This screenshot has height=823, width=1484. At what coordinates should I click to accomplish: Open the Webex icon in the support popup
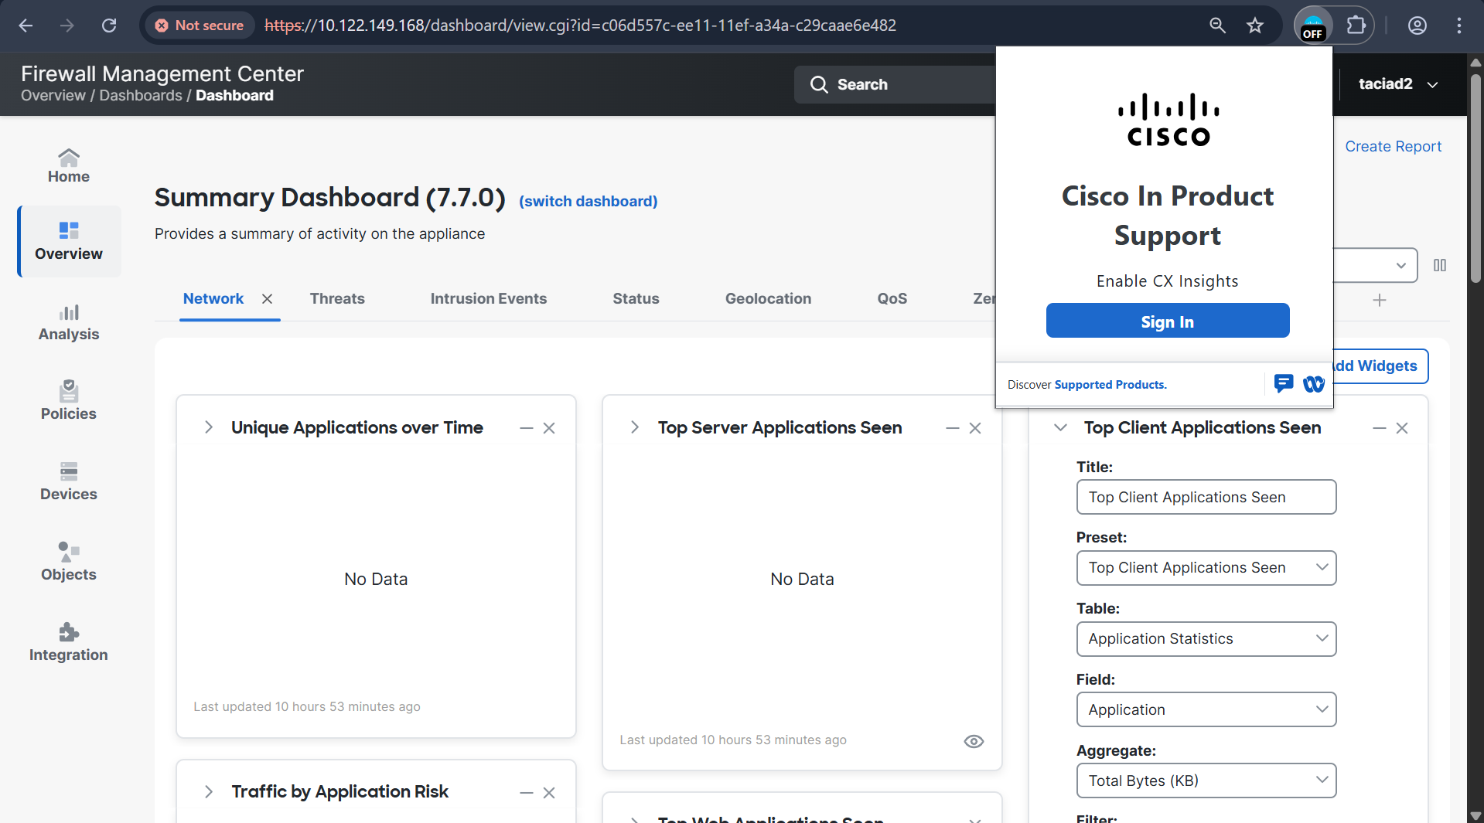[1313, 384]
